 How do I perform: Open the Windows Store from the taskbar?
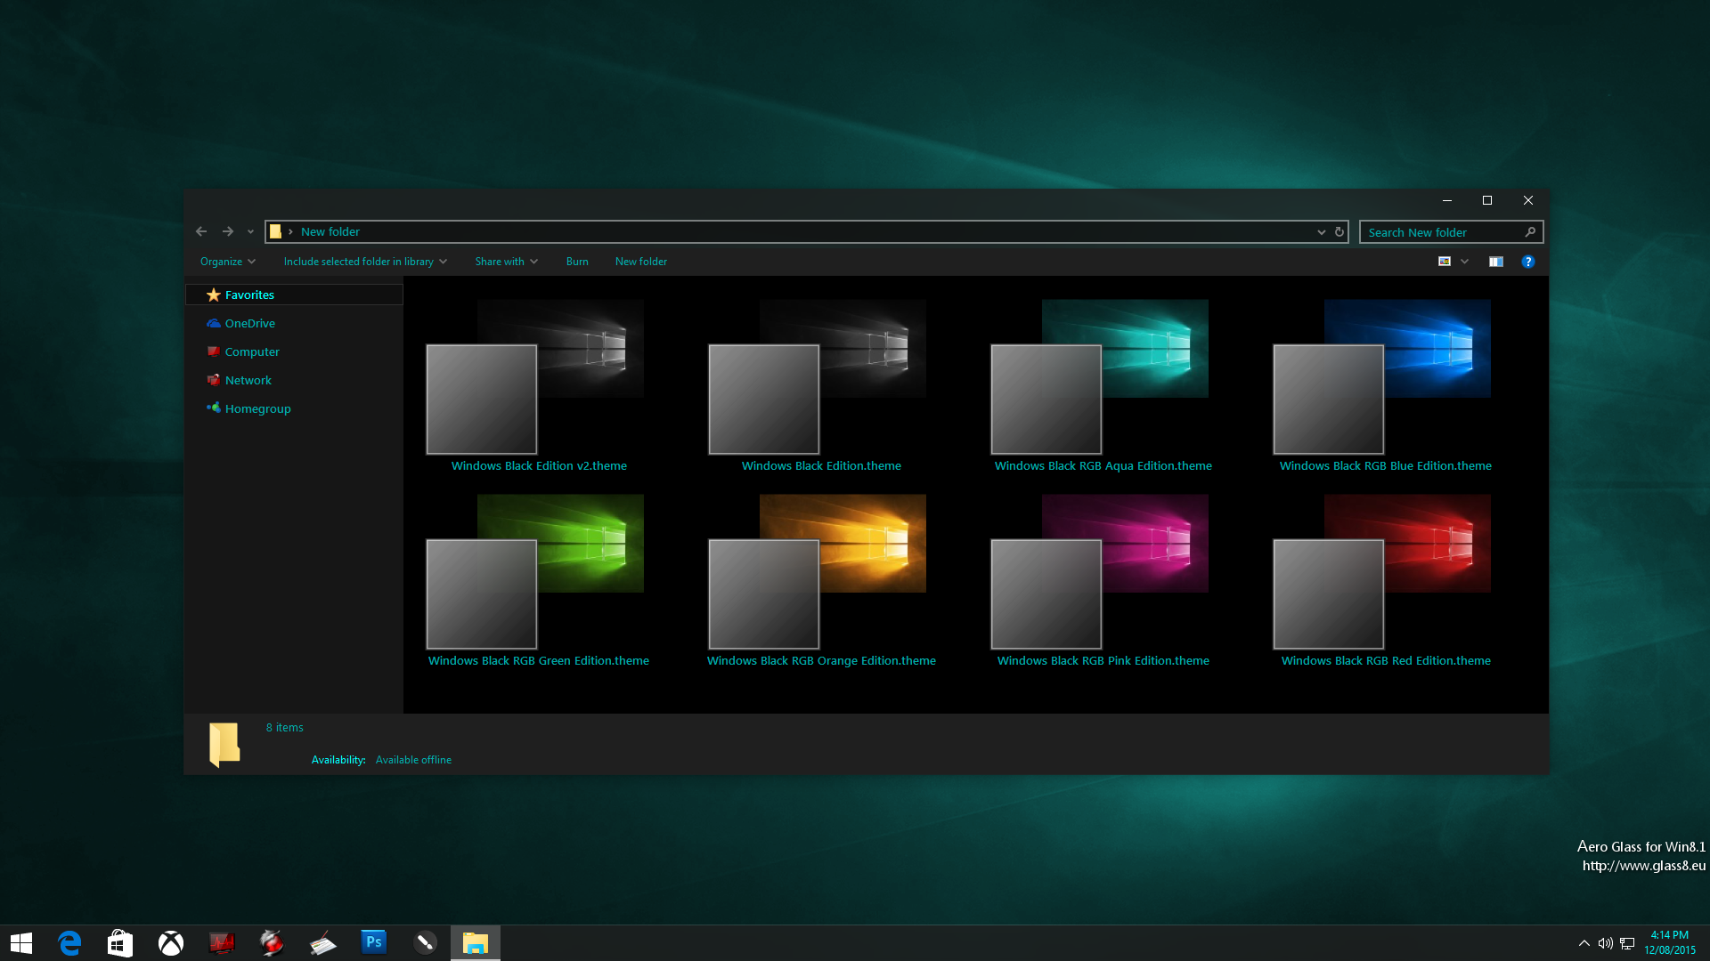(119, 942)
